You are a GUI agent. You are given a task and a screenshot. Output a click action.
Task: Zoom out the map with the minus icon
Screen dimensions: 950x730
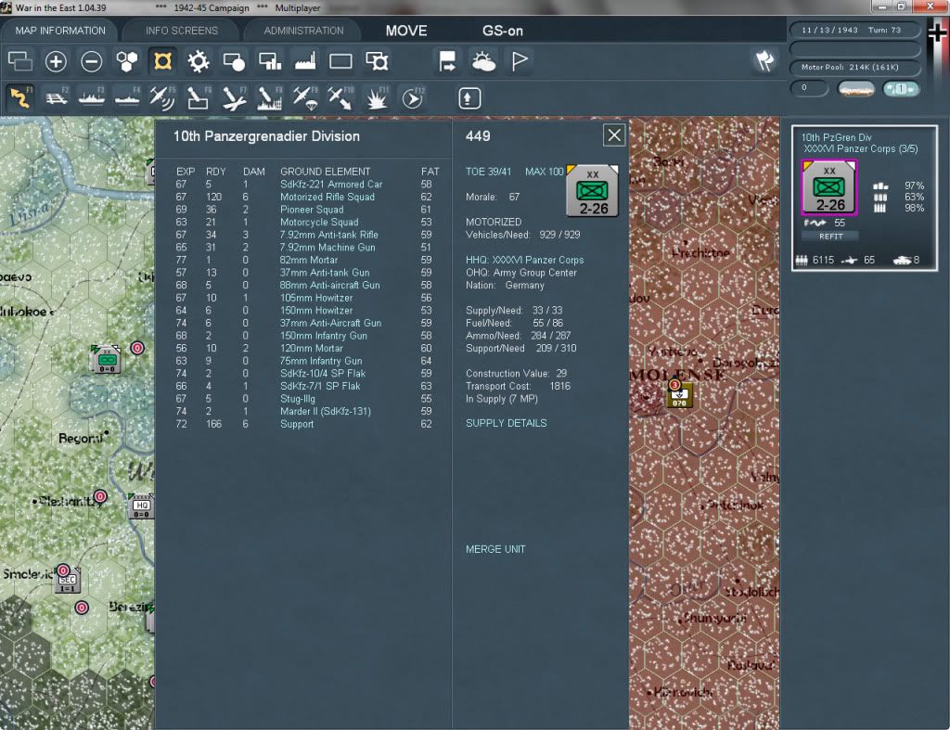coord(92,61)
